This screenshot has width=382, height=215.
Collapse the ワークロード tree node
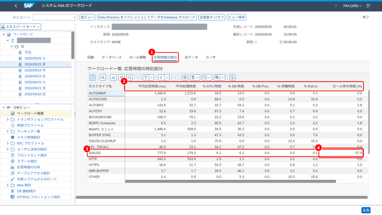click(x=4, y=34)
